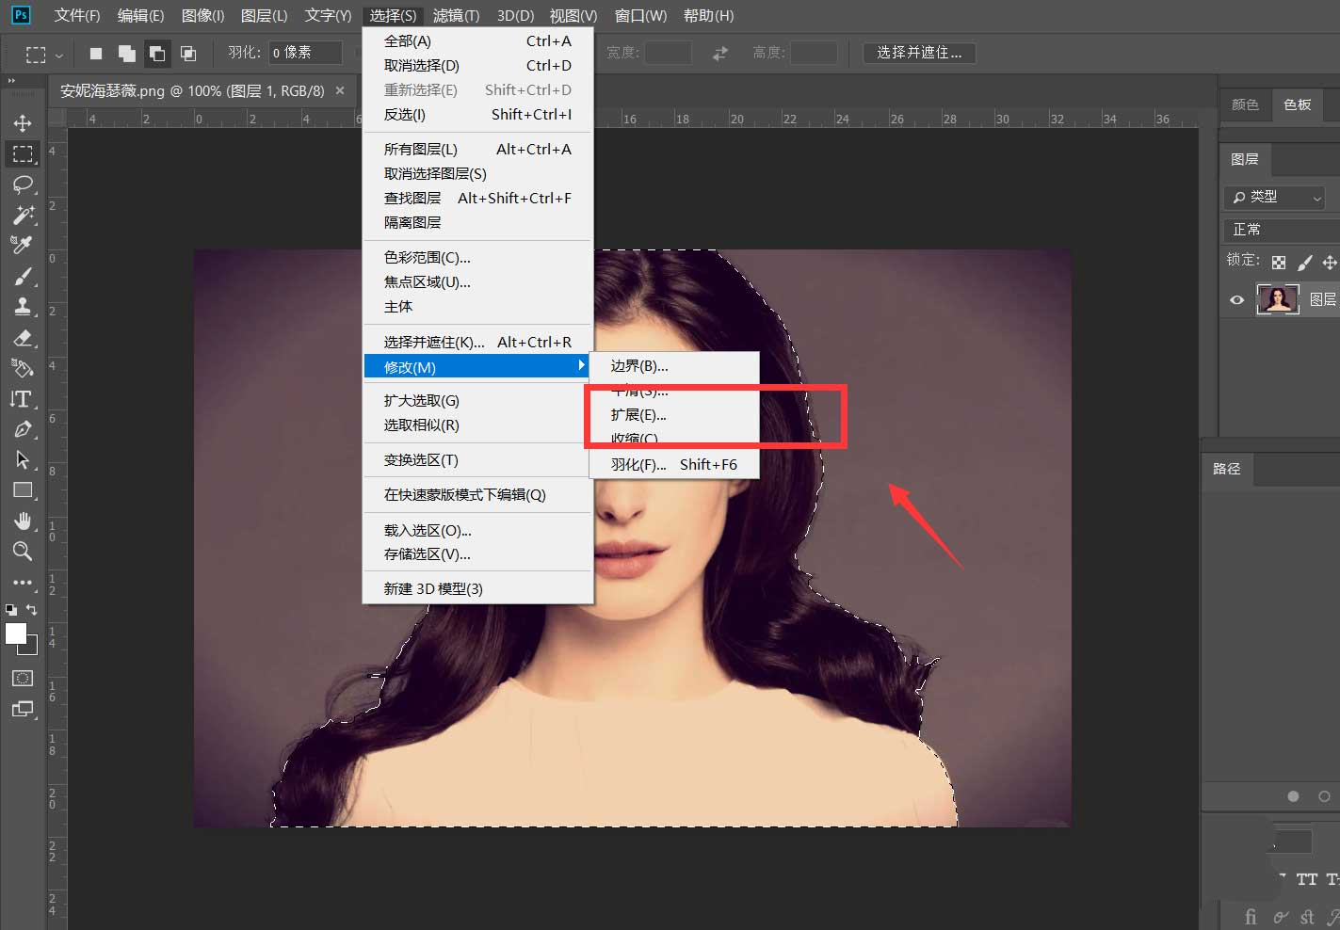Select the Eraser tool
Screen dimensions: 1340x930
[x=23, y=337]
